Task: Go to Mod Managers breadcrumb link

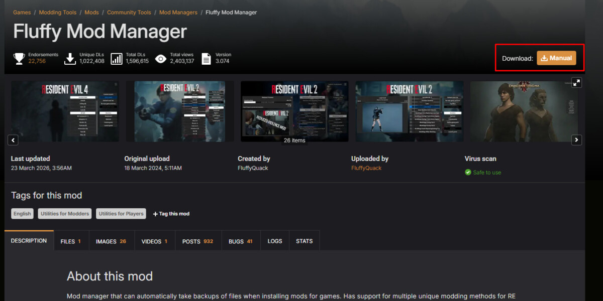Action: tap(178, 13)
